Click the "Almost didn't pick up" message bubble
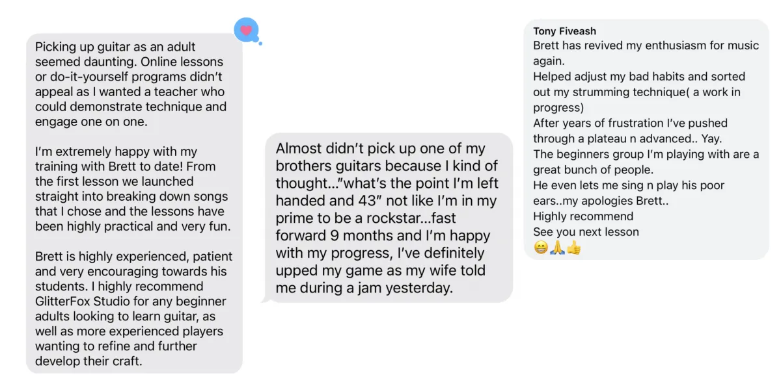The image size is (781, 386). click(x=388, y=218)
